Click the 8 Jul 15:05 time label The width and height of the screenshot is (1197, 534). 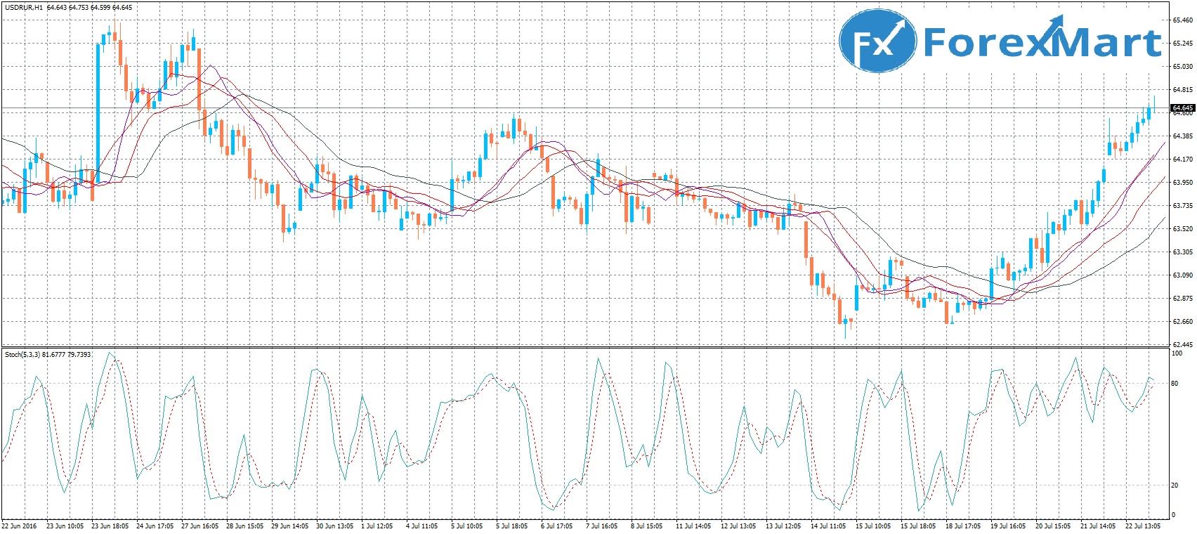(x=647, y=525)
